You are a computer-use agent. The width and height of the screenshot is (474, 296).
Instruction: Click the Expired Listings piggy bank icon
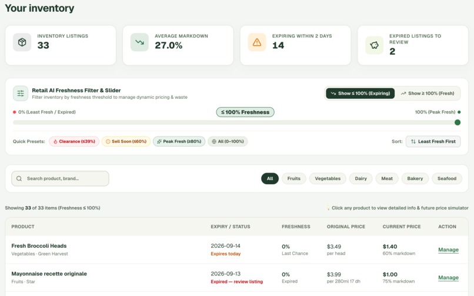pos(374,45)
